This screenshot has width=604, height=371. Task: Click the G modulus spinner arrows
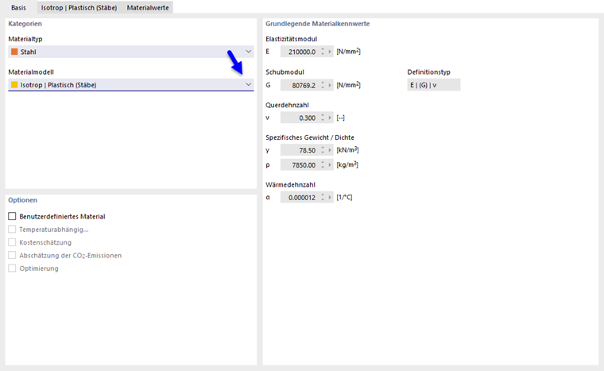click(x=323, y=85)
